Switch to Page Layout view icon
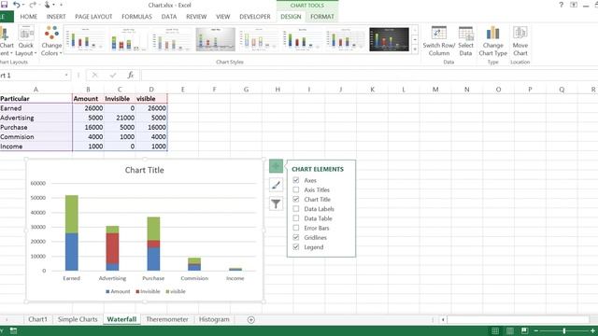The height and width of the screenshot is (336, 598). click(510, 330)
